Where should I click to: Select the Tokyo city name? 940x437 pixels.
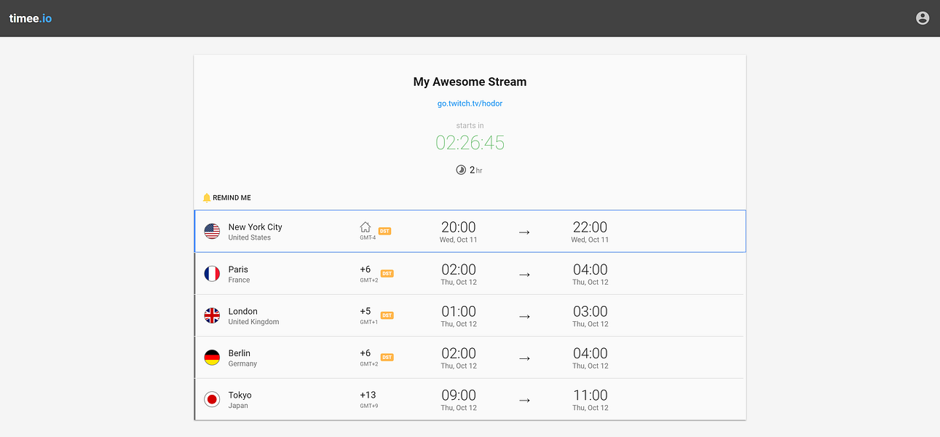pyautogui.click(x=240, y=395)
